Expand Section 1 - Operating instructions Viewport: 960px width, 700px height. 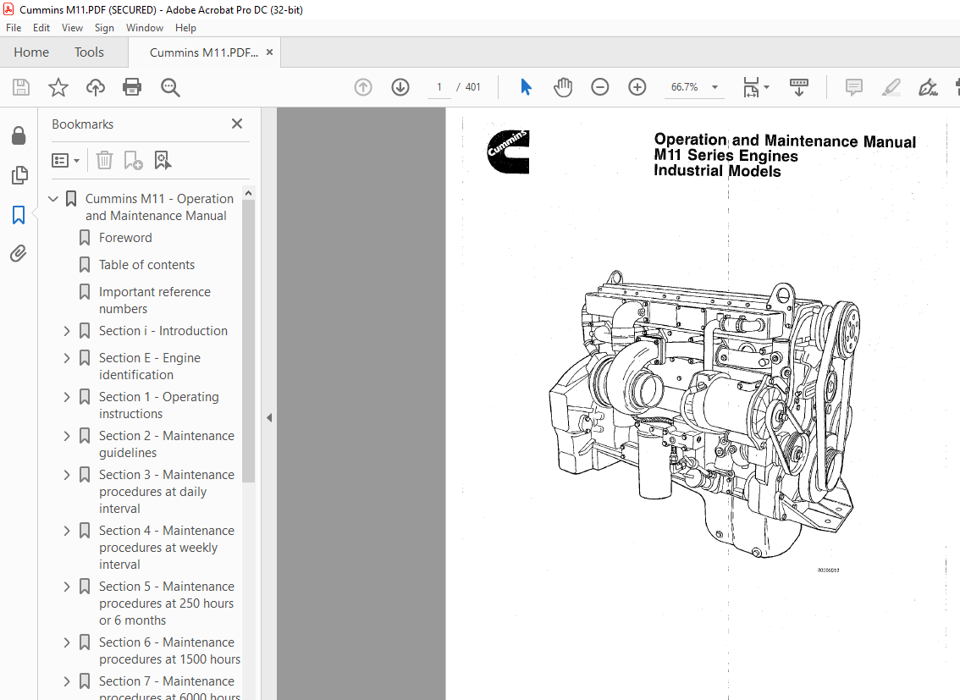tap(67, 397)
